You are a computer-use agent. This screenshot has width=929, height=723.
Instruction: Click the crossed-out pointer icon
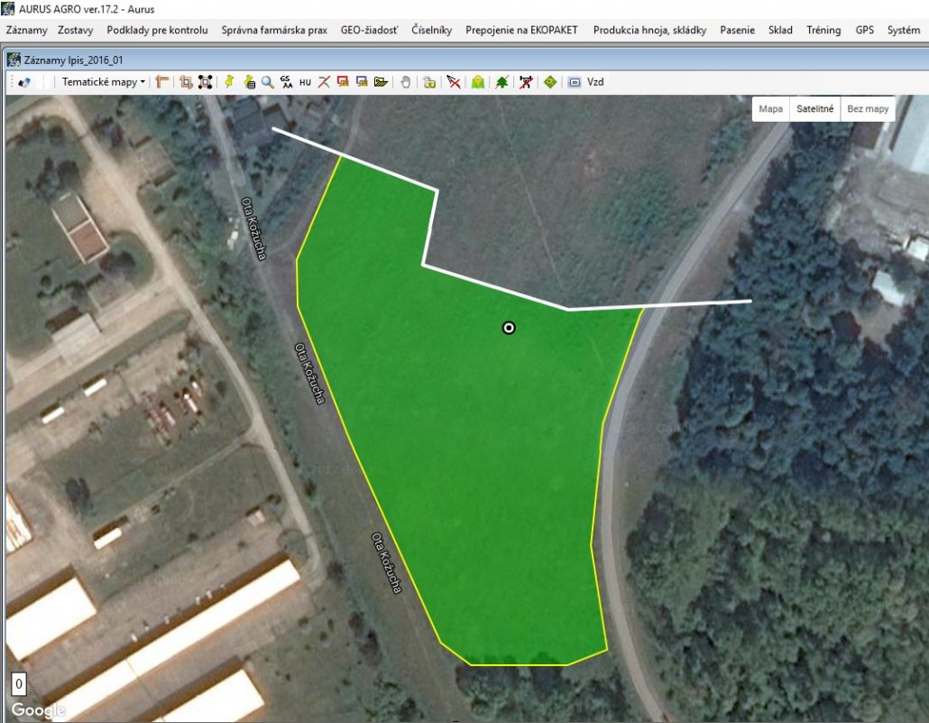coord(454,82)
